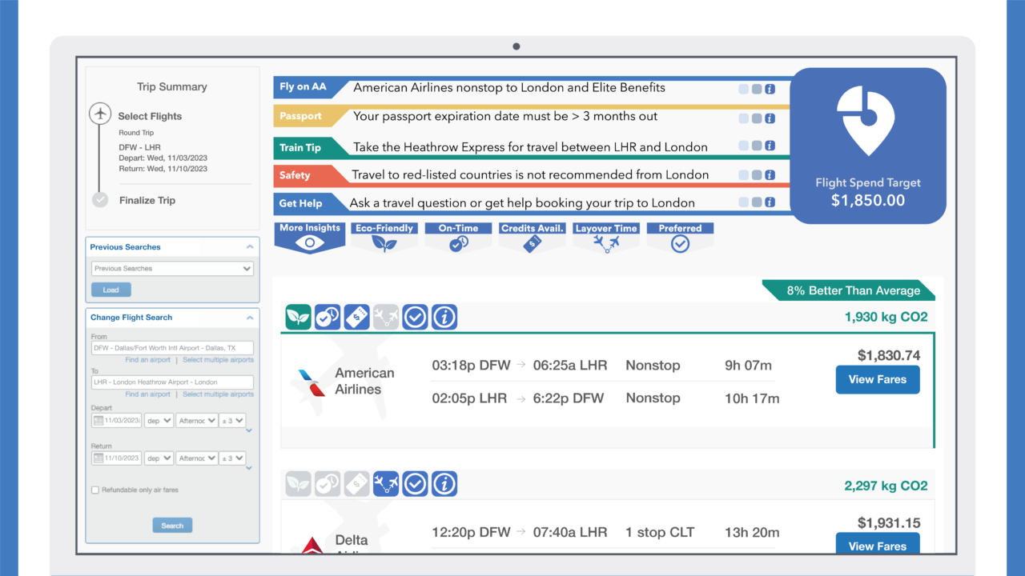Check Refundable only air fares
The width and height of the screenshot is (1025, 576).
[x=96, y=490]
